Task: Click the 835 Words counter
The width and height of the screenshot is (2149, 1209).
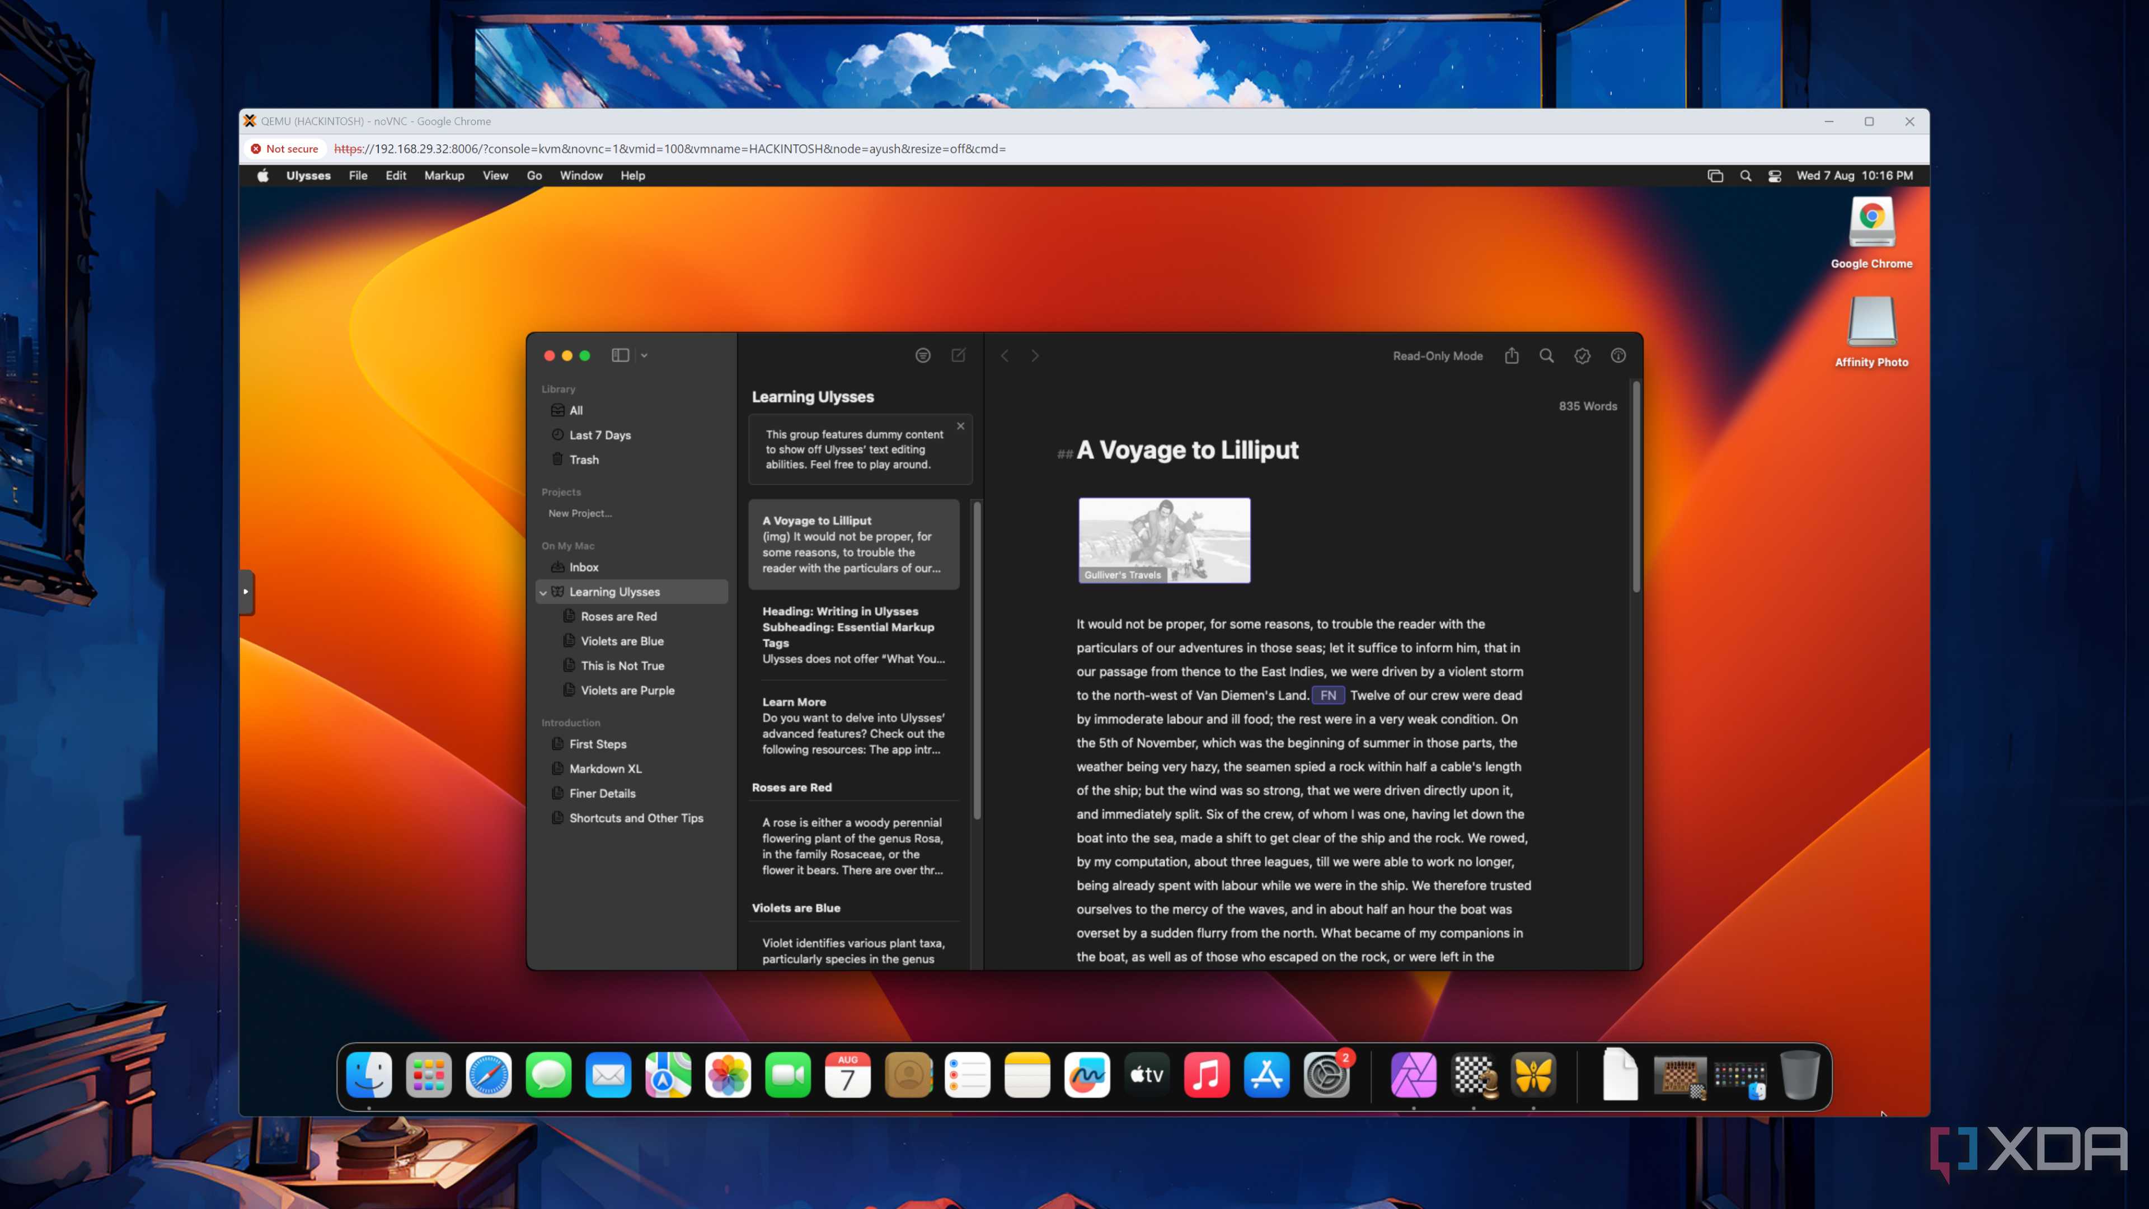Action: 1588,406
